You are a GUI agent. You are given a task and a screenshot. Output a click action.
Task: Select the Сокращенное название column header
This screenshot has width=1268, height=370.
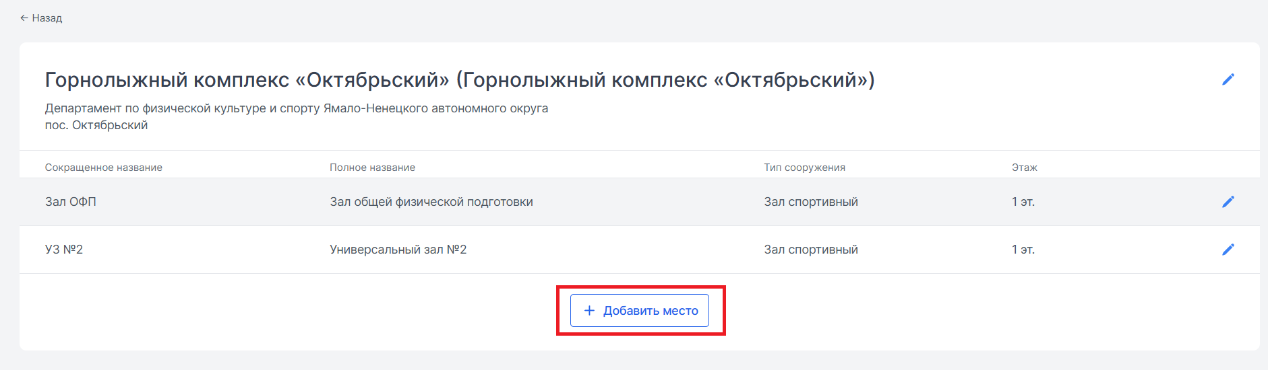pos(104,168)
